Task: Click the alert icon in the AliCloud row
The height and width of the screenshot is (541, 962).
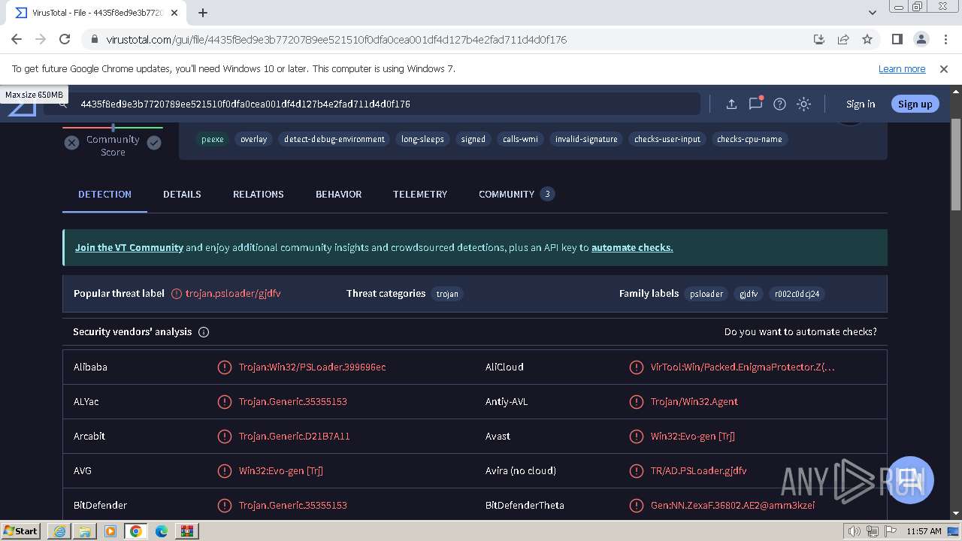Action: click(x=636, y=367)
